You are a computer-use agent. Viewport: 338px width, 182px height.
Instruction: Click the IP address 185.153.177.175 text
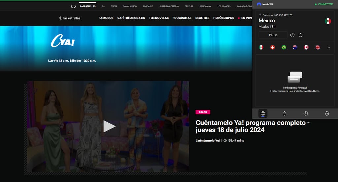point(277,15)
